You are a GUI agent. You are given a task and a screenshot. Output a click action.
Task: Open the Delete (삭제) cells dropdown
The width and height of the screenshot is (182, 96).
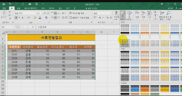click(143, 15)
